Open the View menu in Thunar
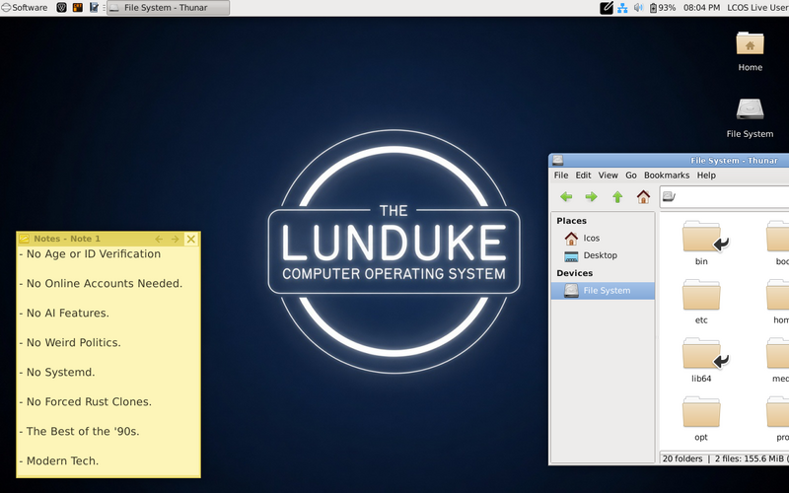The width and height of the screenshot is (789, 493). 608,176
